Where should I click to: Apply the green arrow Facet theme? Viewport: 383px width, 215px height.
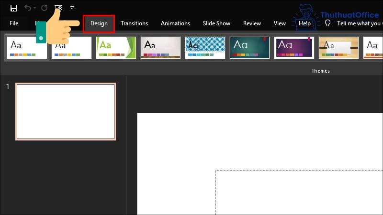(116, 48)
